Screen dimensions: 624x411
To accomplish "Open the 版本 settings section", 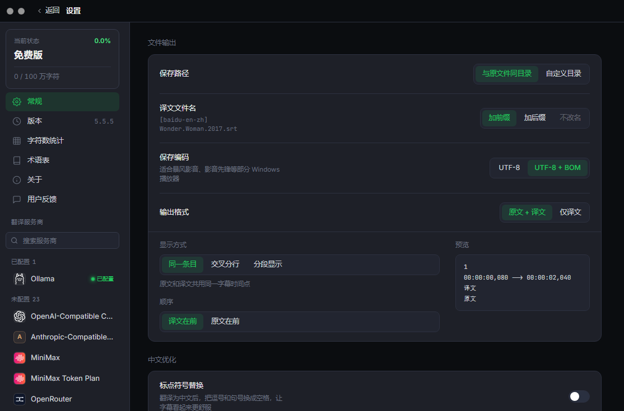I will pos(63,121).
